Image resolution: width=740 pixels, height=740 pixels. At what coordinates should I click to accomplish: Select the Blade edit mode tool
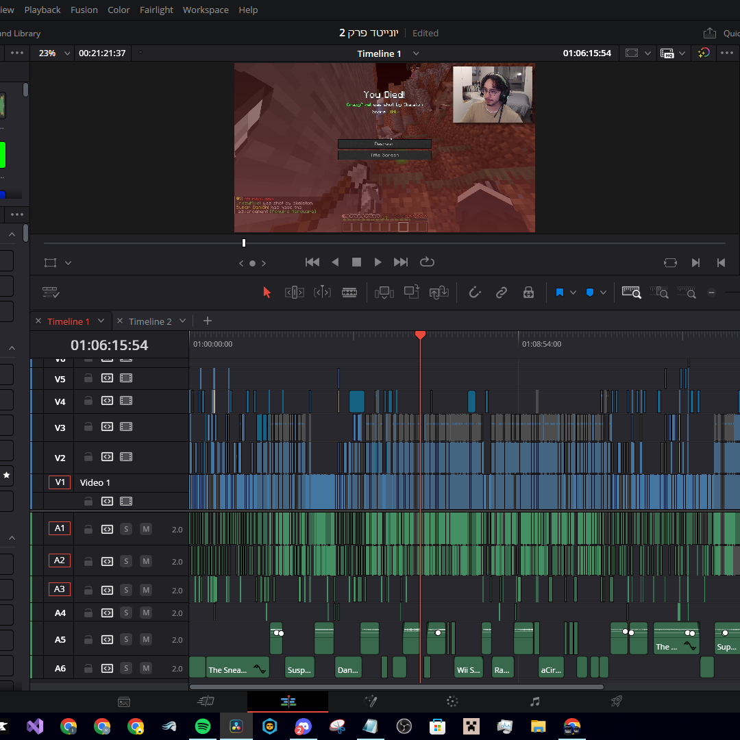[x=349, y=293]
